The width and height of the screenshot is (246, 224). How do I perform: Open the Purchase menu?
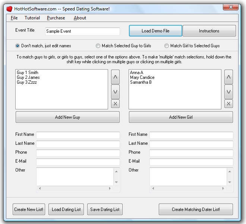pos(56,18)
